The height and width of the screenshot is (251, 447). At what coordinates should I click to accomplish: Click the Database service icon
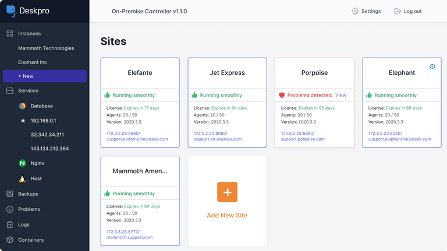point(23,106)
